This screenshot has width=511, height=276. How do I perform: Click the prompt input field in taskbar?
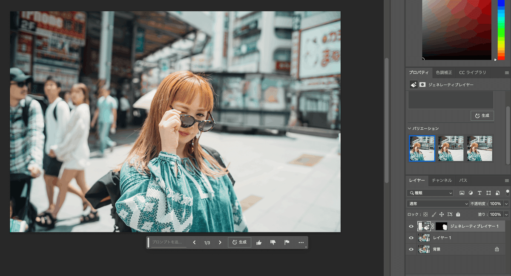(x=169, y=242)
